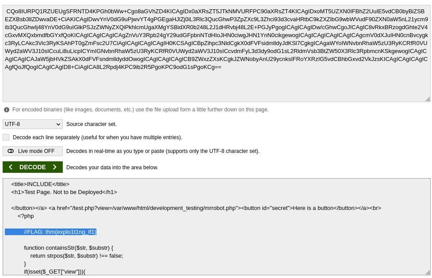Image resolution: width=432 pixels, height=278 pixels.
Task: Expand the charset list via its arrow
Action: click(58, 124)
